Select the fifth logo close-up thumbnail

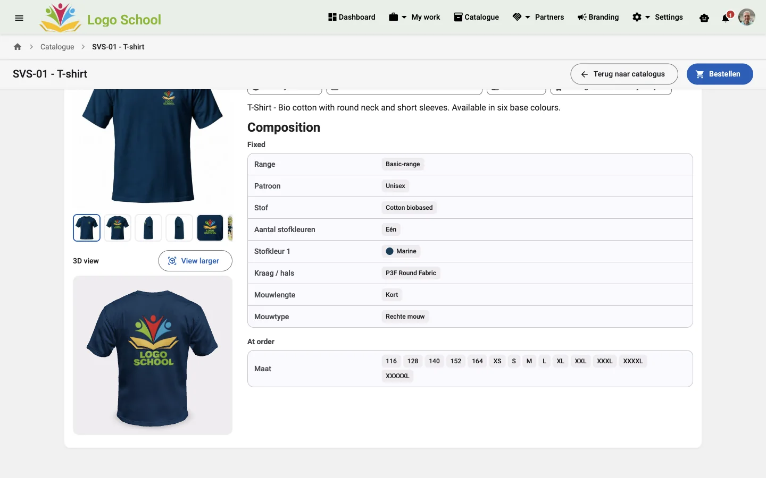click(210, 228)
